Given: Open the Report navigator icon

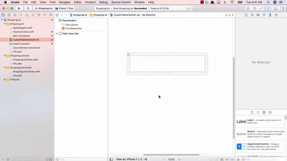Looking at the screenshot, I should tap(51, 15).
